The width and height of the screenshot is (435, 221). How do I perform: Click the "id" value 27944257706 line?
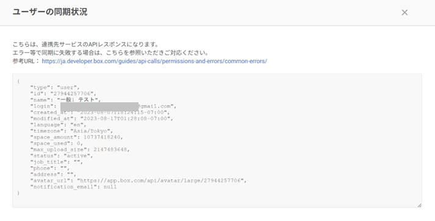coord(63,94)
